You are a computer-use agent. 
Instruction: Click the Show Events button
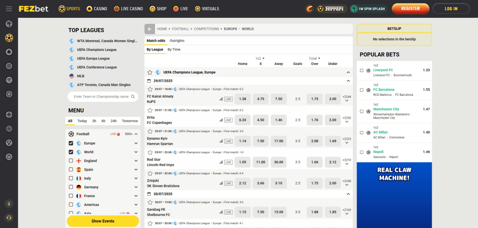pos(103,221)
